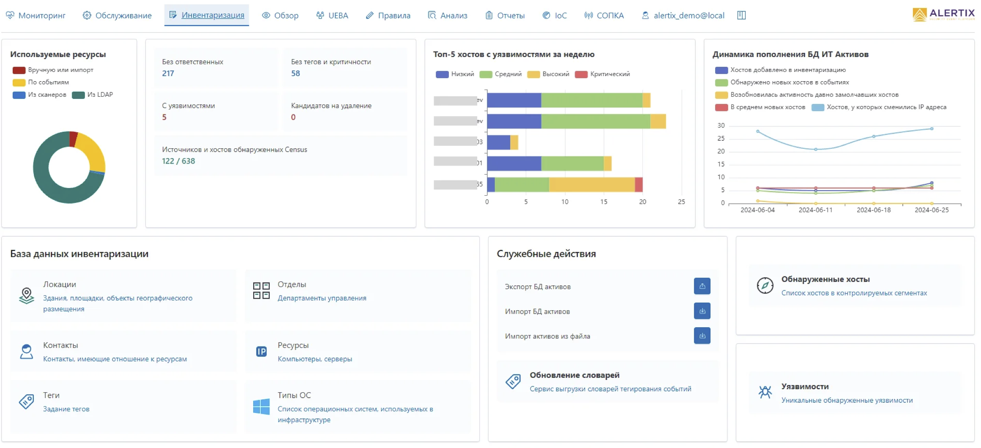Open the Мониторинг navigation menu

point(36,16)
